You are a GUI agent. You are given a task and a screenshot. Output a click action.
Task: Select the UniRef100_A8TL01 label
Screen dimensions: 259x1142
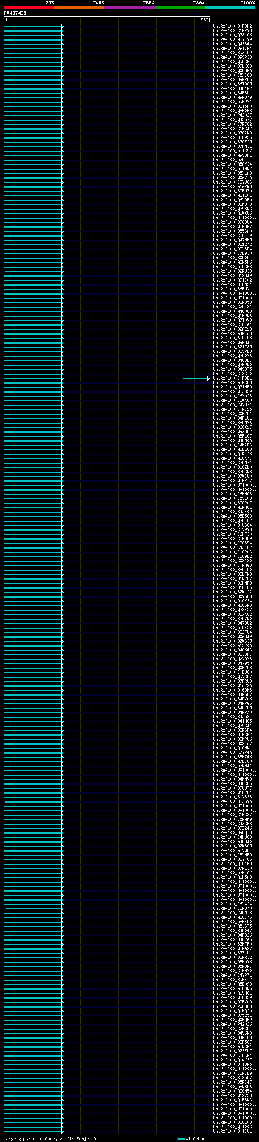click(232, 196)
